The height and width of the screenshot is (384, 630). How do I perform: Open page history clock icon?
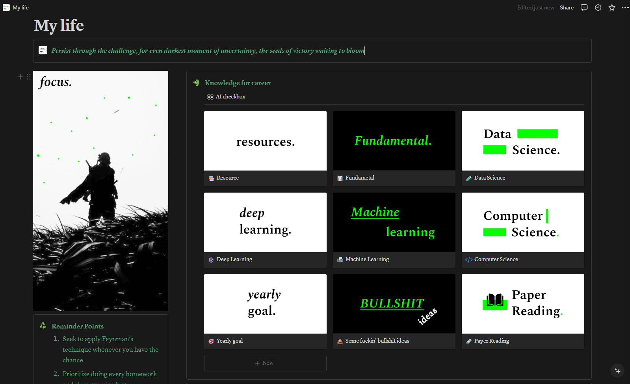click(x=598, y=7)
